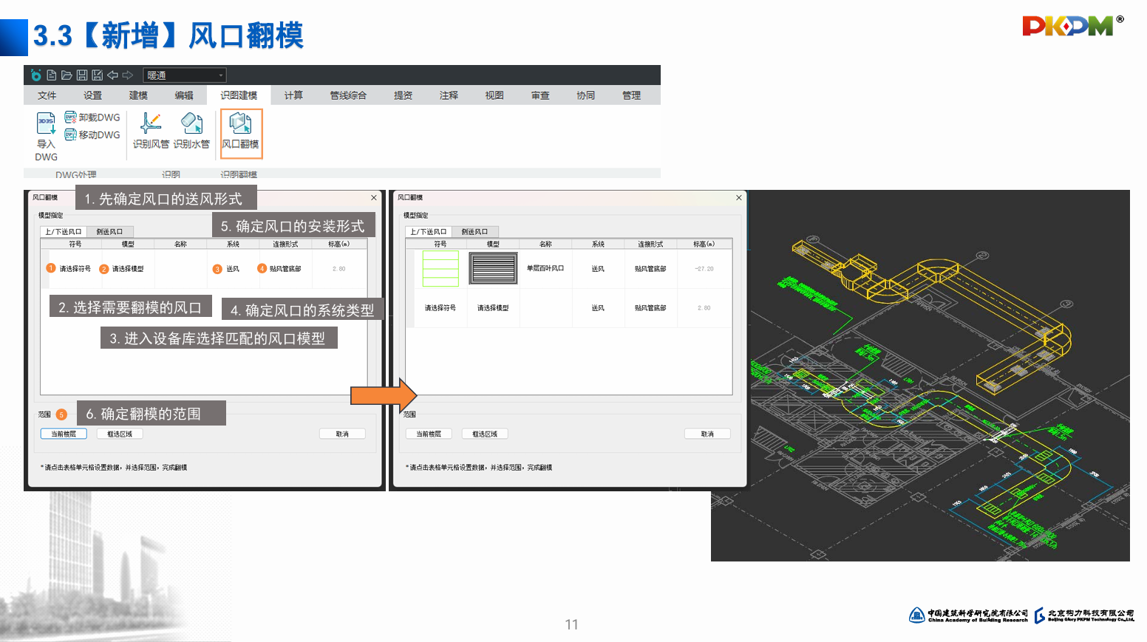Click the 移动DWG move icon

click(92, 134)
